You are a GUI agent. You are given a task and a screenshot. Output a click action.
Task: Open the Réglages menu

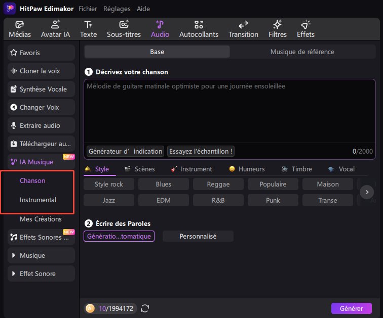coord(117,9)
